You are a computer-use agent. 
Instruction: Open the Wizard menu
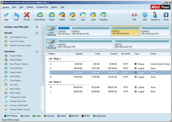54,7
